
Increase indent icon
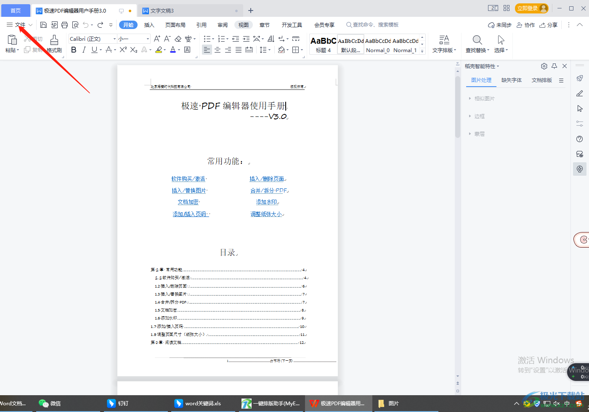pyautogui.click(x=246, y=39)
